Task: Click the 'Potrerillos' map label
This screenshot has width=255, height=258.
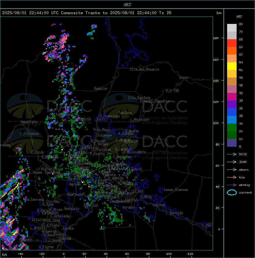Action: tap(51, 169)
